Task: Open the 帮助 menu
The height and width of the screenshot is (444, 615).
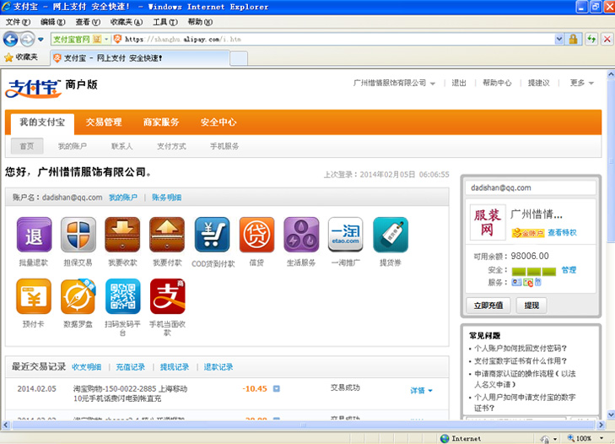Action: [x=200, y=22]
